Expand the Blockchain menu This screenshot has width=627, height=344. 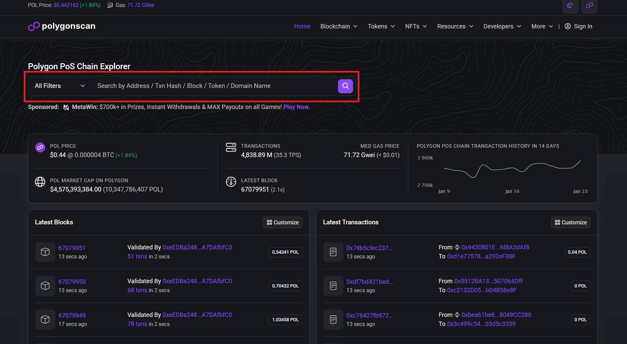point(339,26)
